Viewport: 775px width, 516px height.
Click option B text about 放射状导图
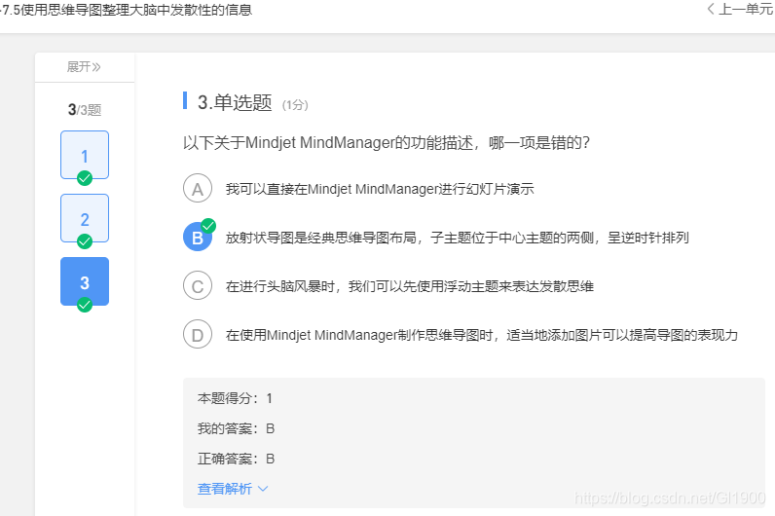pos(458,238)
